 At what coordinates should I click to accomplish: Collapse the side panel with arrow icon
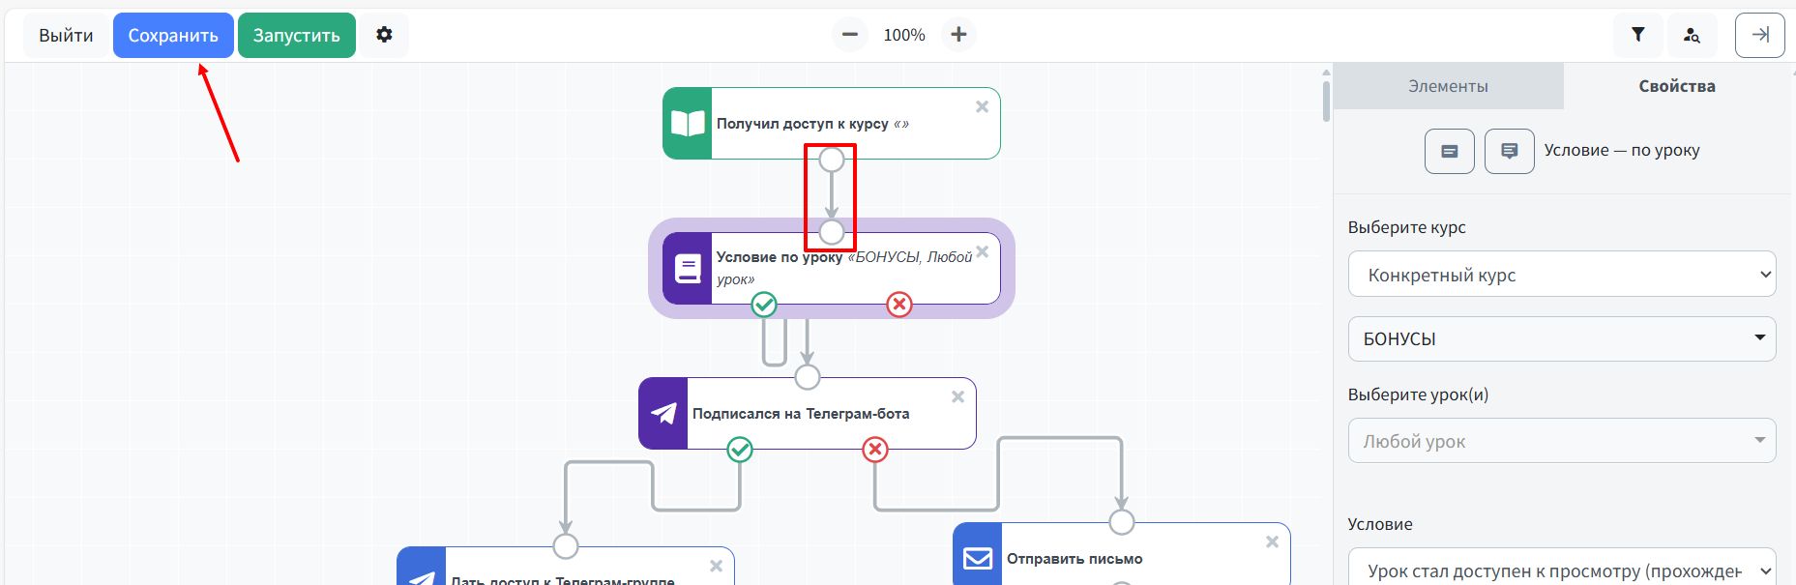point(1760,35)
